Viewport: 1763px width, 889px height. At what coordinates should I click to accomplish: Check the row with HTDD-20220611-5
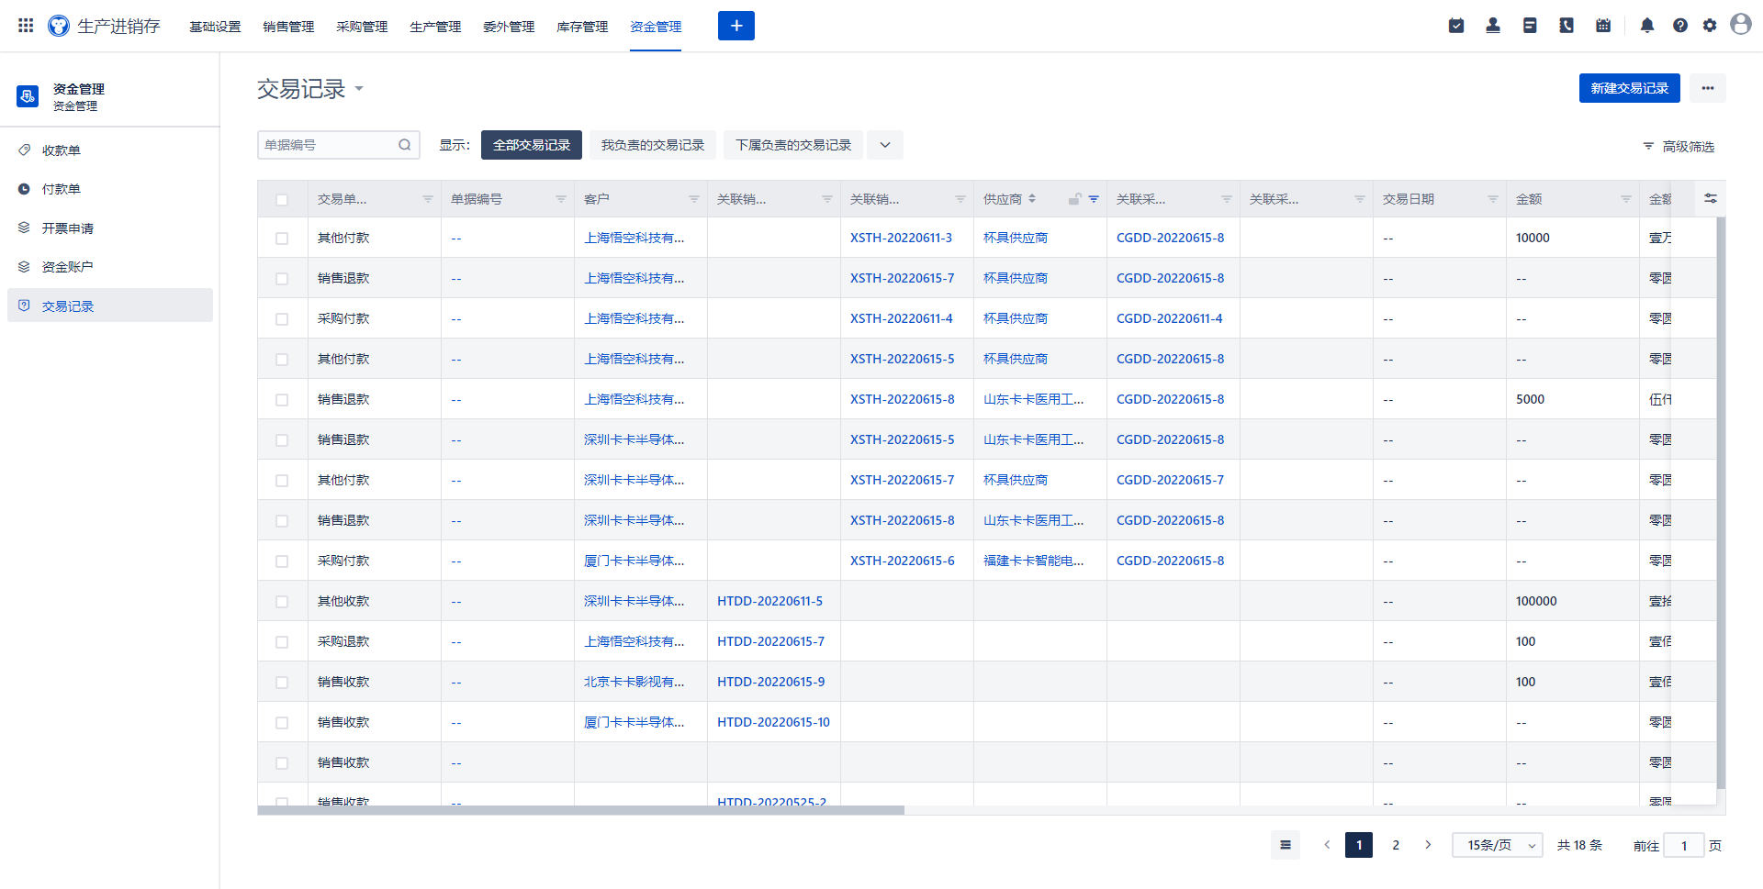point(282,602)
